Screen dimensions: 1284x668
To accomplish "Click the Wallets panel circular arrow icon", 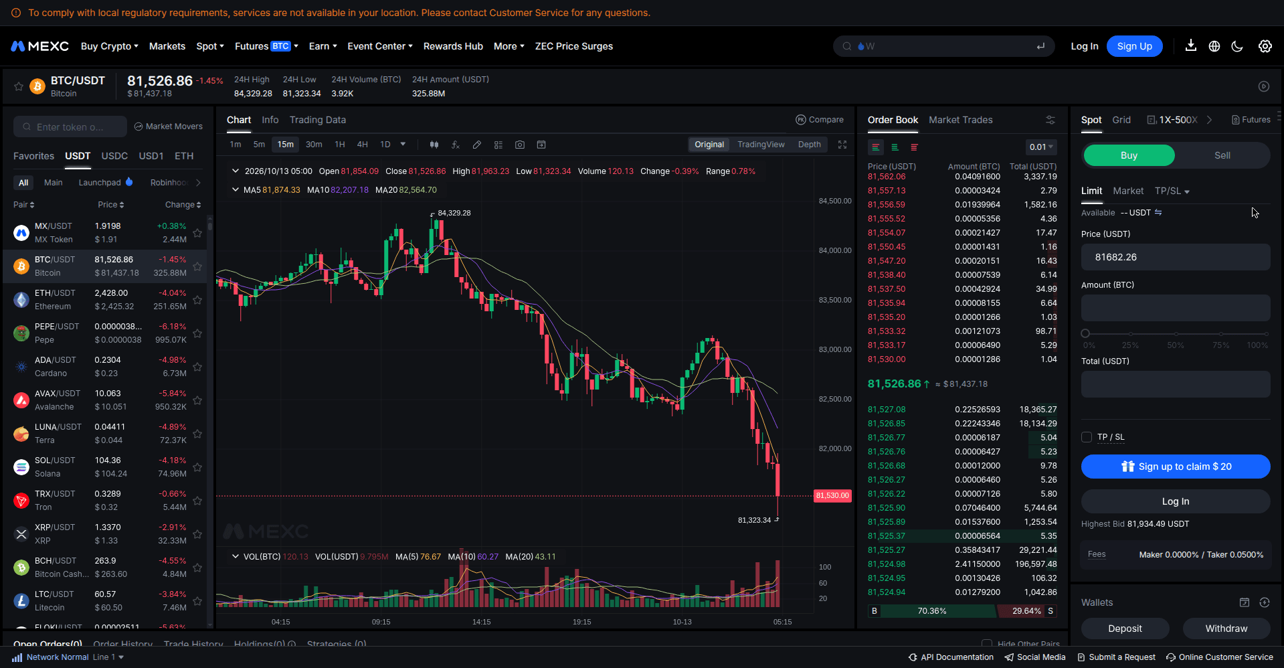I will [1265, 602].
